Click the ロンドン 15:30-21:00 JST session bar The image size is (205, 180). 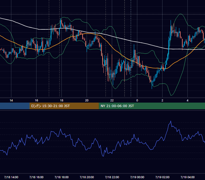click(64, 106)
